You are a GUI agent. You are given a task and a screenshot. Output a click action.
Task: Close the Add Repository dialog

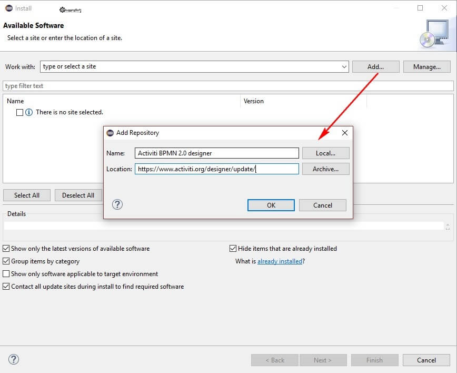(x=344, y=133)
